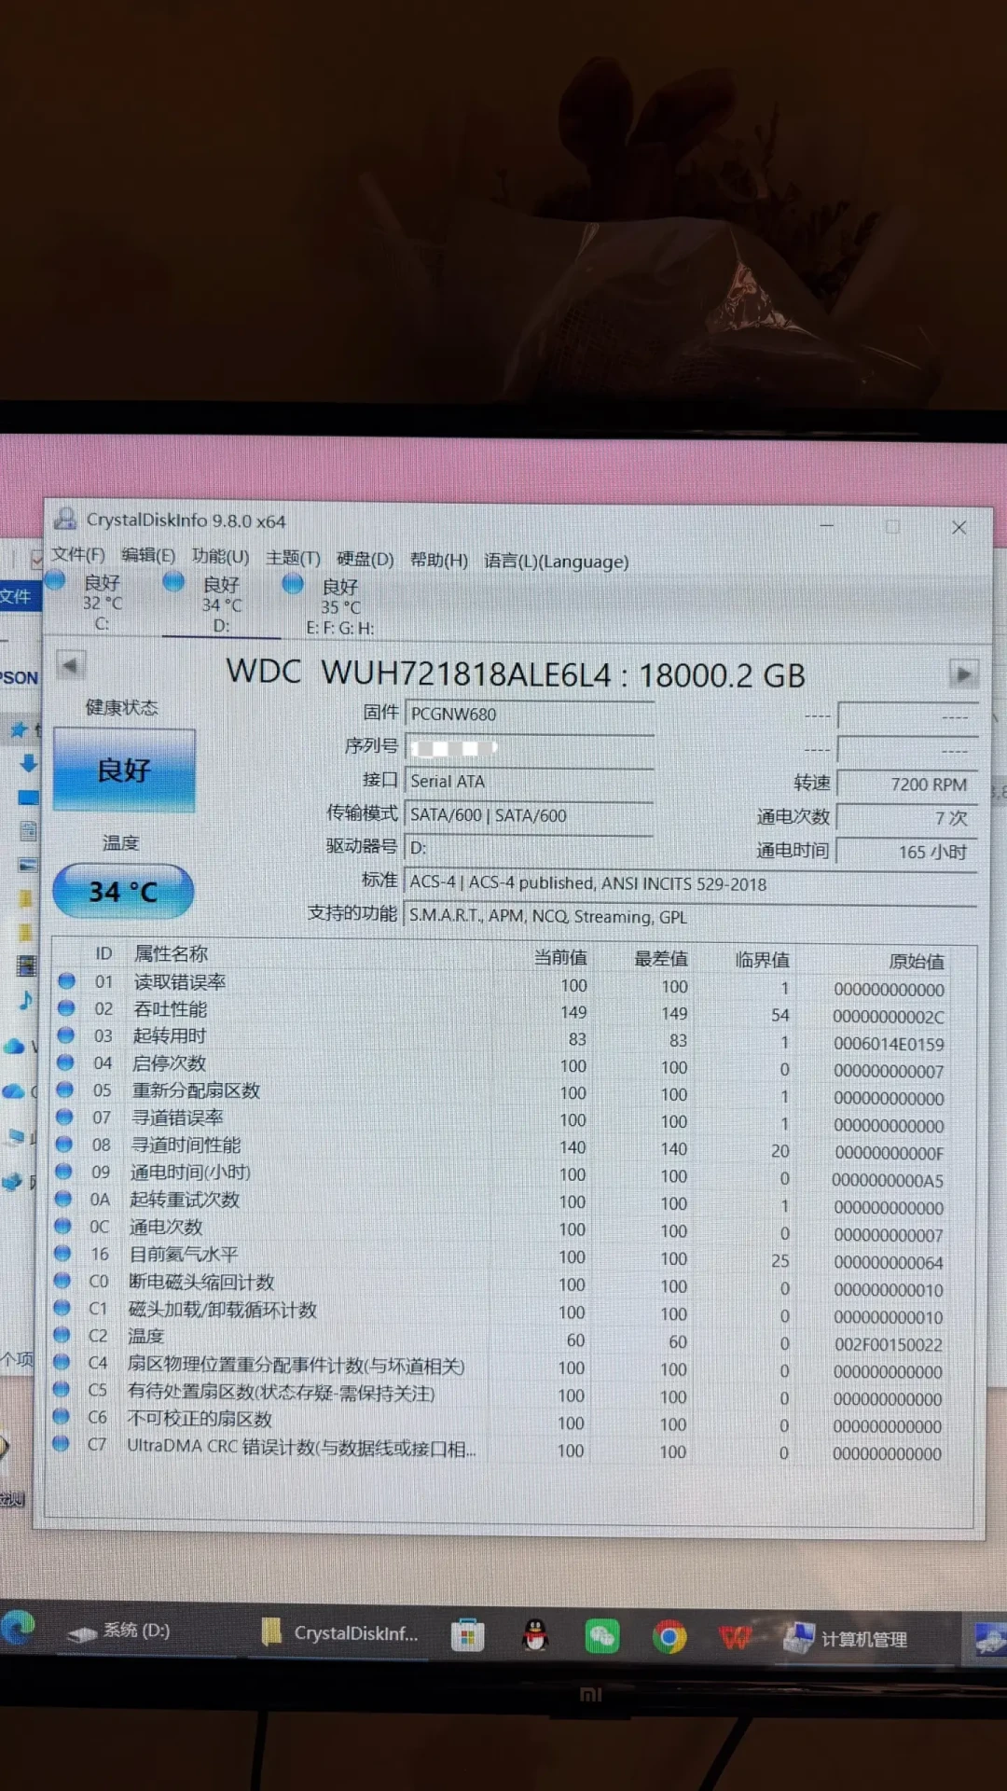The height and width of the screenshot is (1791, 1007).
Task: Select the C: drive tab at 32 °C
Action: point(101,602)
